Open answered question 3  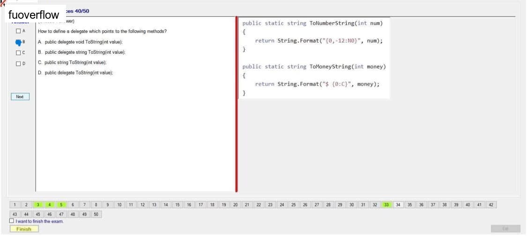point(38,205)
